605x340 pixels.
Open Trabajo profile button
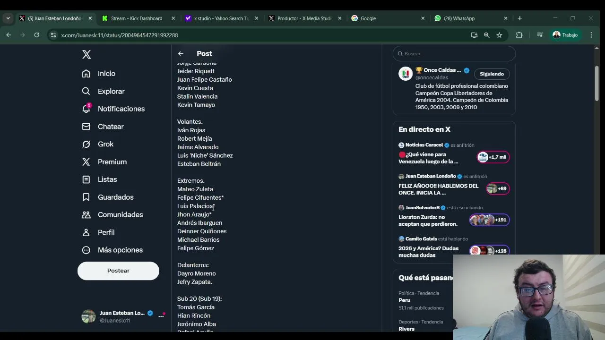565,35
